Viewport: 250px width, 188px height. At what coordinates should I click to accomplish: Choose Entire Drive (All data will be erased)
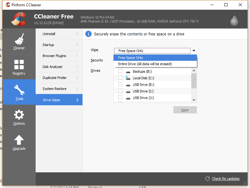pos(155,64)
